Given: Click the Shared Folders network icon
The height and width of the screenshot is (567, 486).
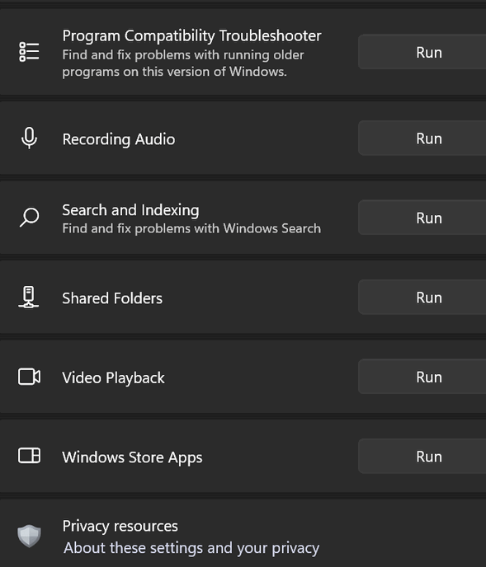Looking at the screenshot, I should (29, 297).
